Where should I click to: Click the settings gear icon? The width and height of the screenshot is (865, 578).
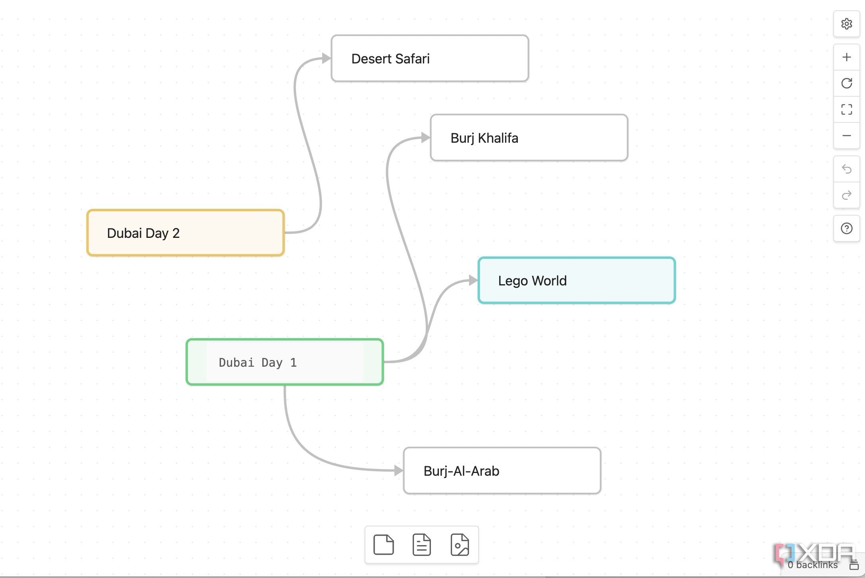point(846,24)
